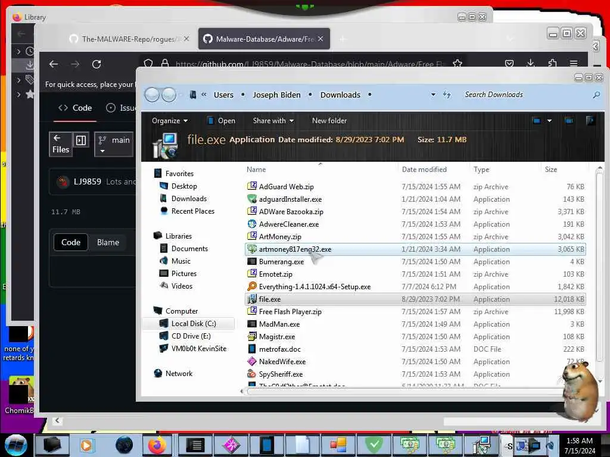This screenshot has width=610, height=457.
Task: Click LJ9859 author link on GitHub
Action: coord(88,181)
